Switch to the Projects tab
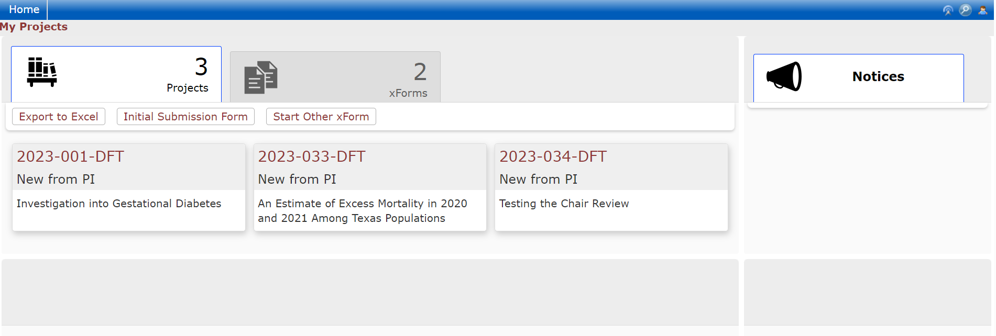This screenshot has height=336, width=996. point(116,73)
